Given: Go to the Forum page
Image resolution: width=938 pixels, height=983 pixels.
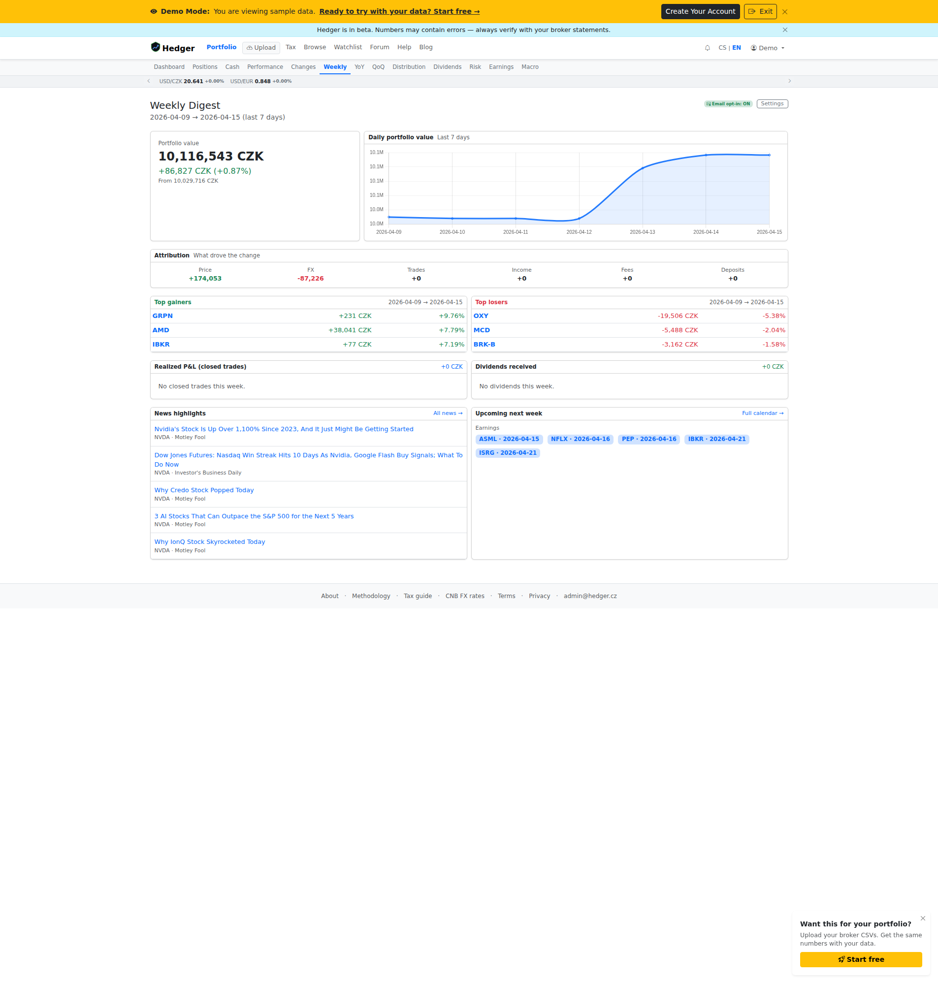Looking at the screenshot, I should pos(379,47).
